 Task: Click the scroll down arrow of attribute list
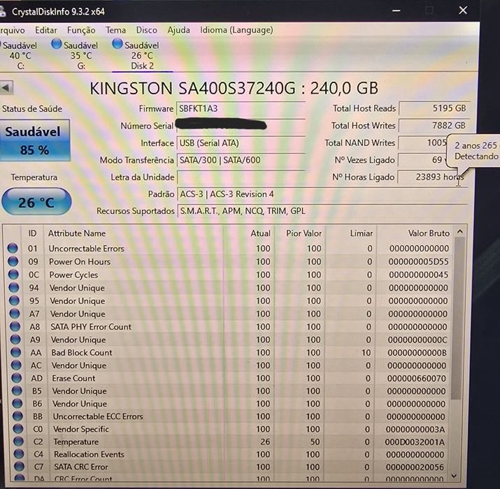(x=455, y=476)
